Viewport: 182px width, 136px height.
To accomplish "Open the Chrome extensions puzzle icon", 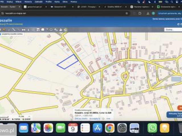I will tap(140, 13).
